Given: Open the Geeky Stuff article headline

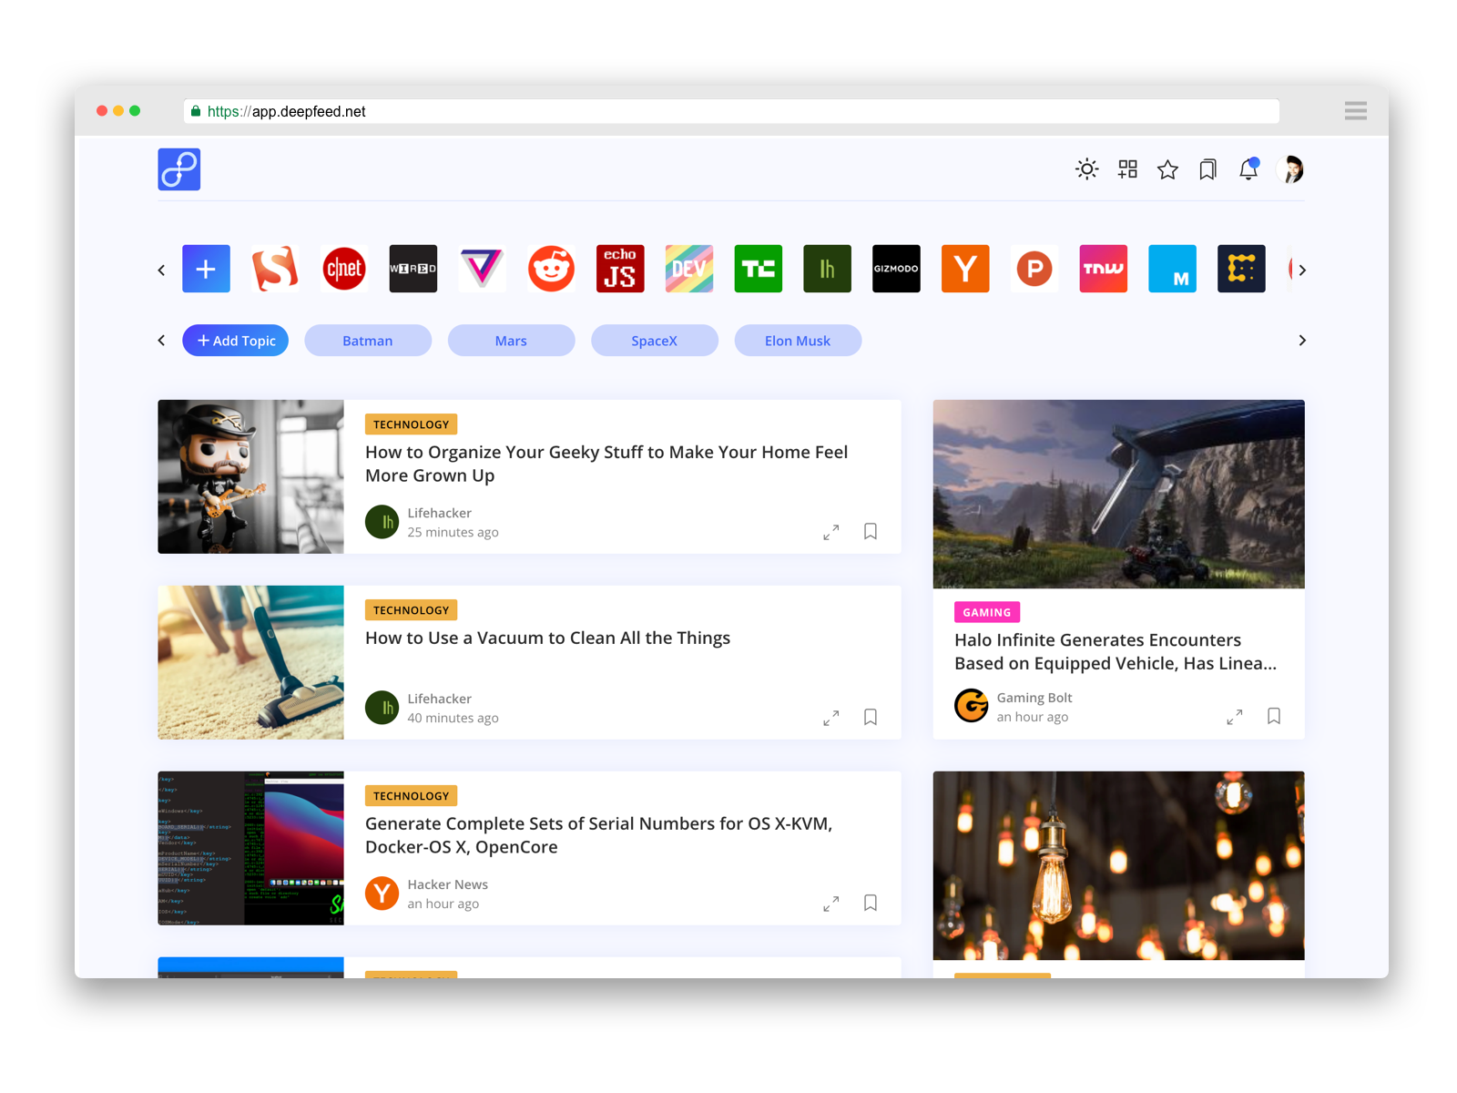Looking at the screenshot, I should (x=606, y=464).
